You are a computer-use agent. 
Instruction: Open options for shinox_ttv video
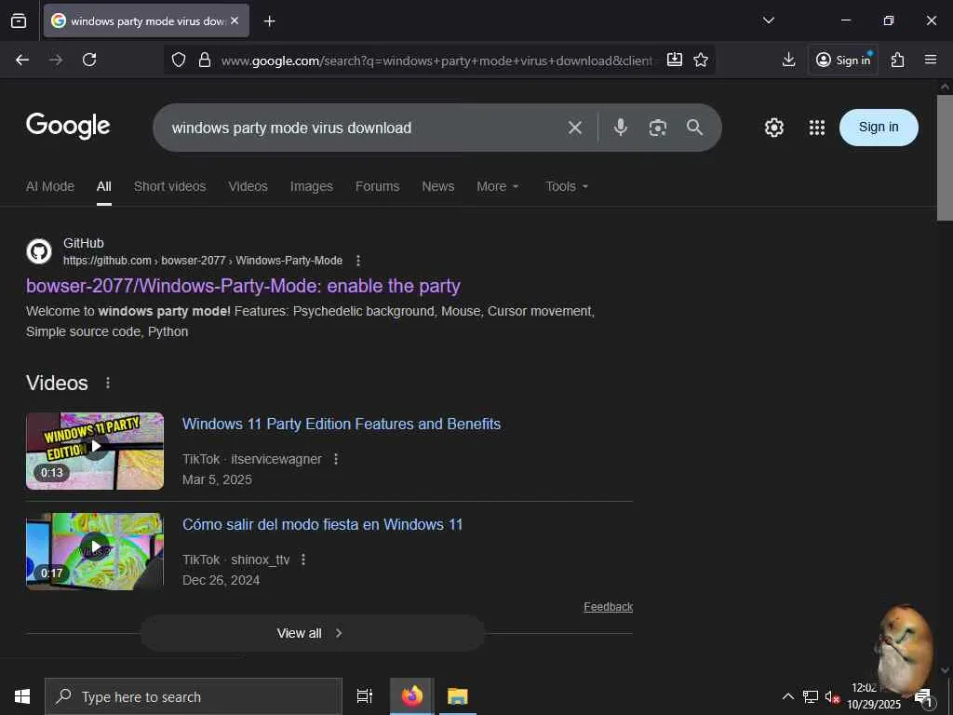(x=303, y=560)
